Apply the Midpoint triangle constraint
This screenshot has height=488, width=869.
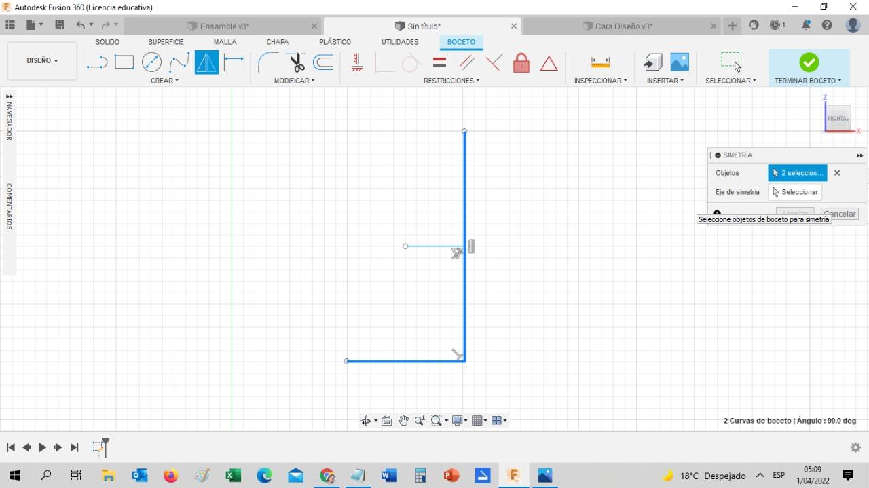tap(549, 64)
